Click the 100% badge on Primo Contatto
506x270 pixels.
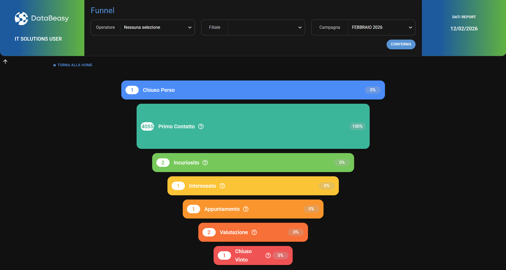click(x=357, y=126)
